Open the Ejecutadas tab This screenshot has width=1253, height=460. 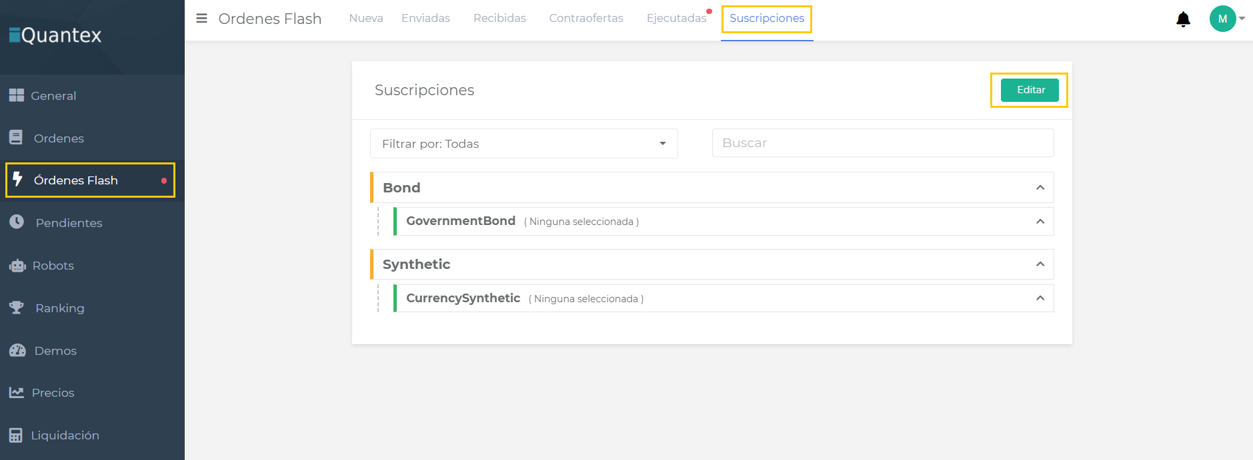coord(676,19)
